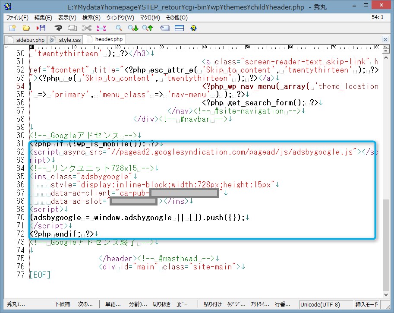Click the Split window icon
The height and width of the screenshot is (313, 394).
pyautogui.click(x=179, y=28)
